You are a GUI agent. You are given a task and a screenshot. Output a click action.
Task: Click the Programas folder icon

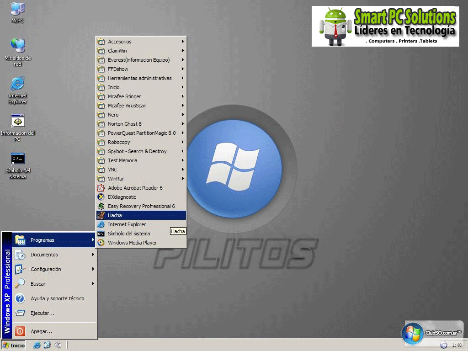[20, 240]
